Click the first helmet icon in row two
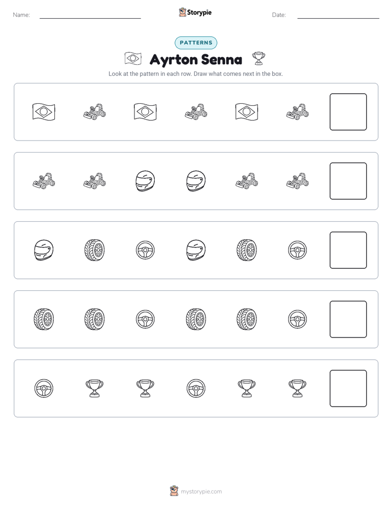This screenshot has width=392, height=507. click(x=145, y=181)
